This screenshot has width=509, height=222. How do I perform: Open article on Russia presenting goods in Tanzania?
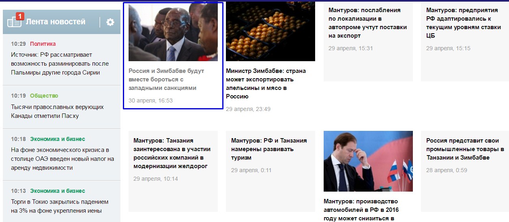coord(465,149)
